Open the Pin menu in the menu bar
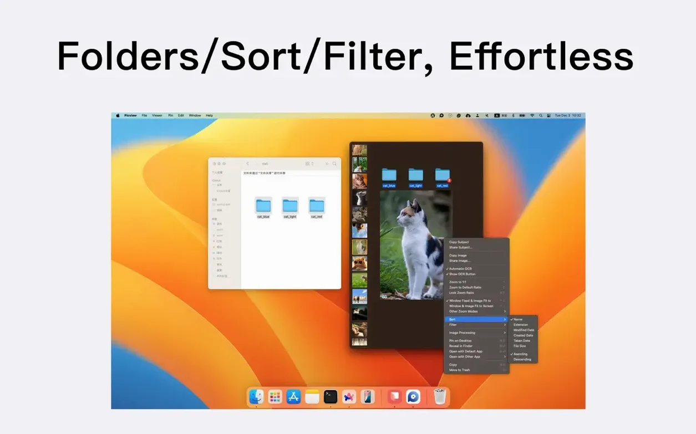The height and width of the screenshot is (434, 696). (171, 115)
